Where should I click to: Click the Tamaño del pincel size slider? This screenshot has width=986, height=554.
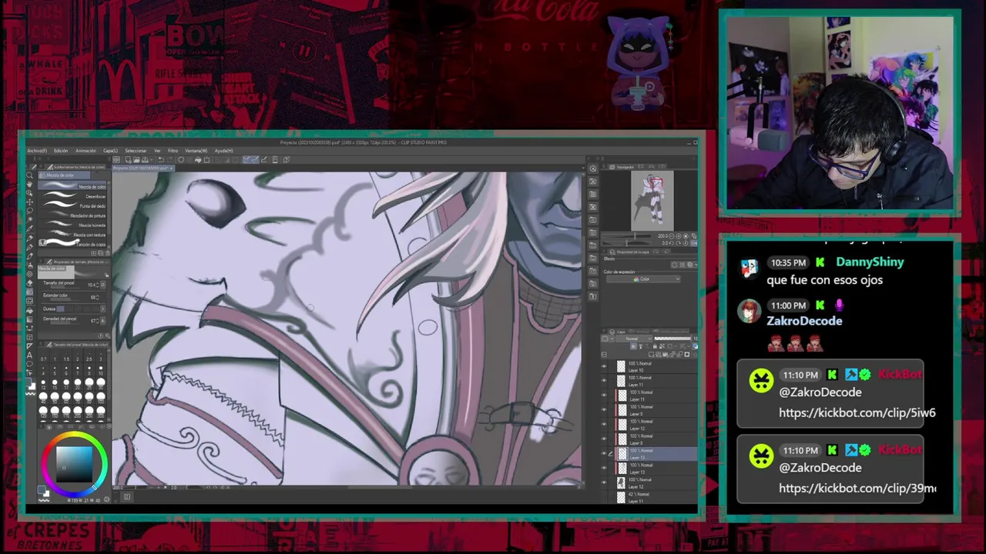coord(64,288)
